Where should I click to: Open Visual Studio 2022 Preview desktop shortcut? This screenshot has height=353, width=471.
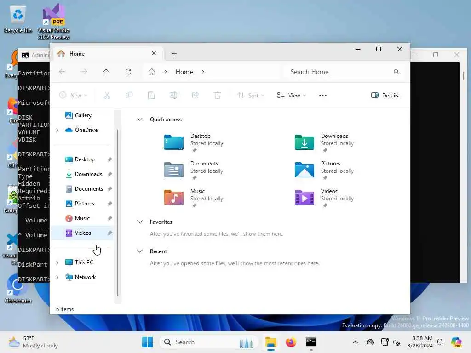(x=54, y=22)
